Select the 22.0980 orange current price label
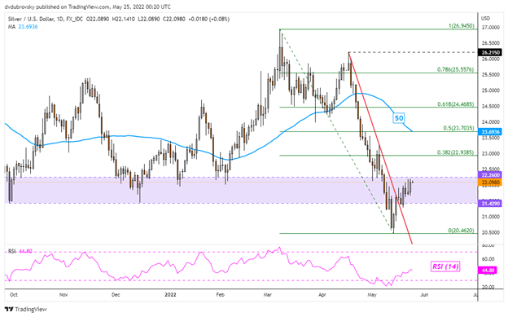The height and width of the screenshot is (317, 508). 491,182
